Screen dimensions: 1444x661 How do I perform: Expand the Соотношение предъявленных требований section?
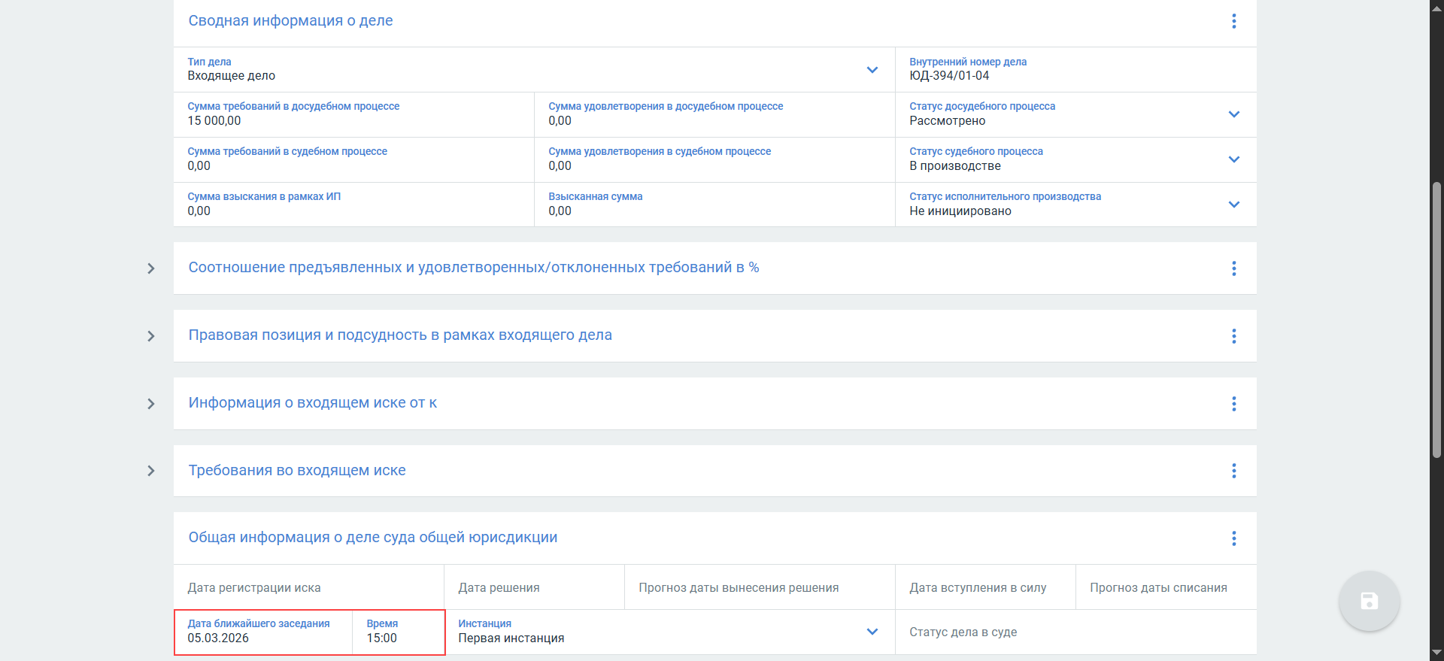151,268
